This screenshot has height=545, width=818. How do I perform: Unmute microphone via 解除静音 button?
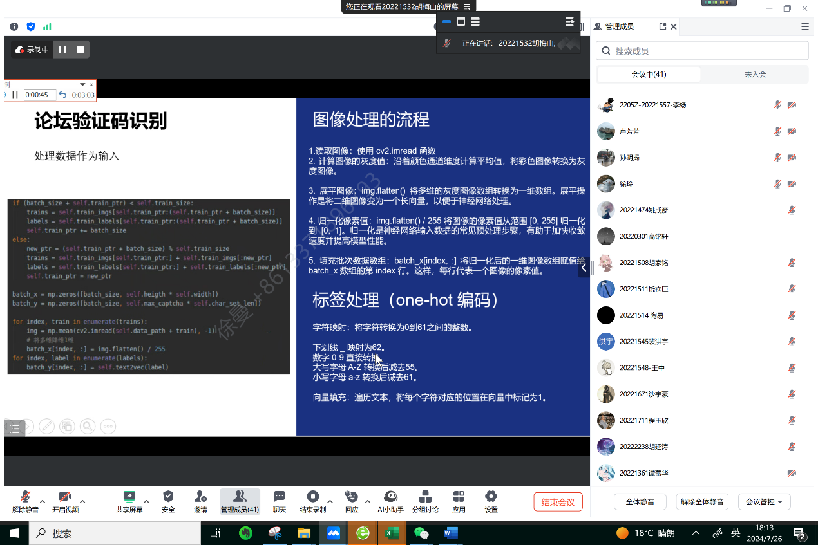25,501
